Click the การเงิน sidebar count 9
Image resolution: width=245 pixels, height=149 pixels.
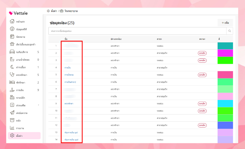click(x=38, y=90)
